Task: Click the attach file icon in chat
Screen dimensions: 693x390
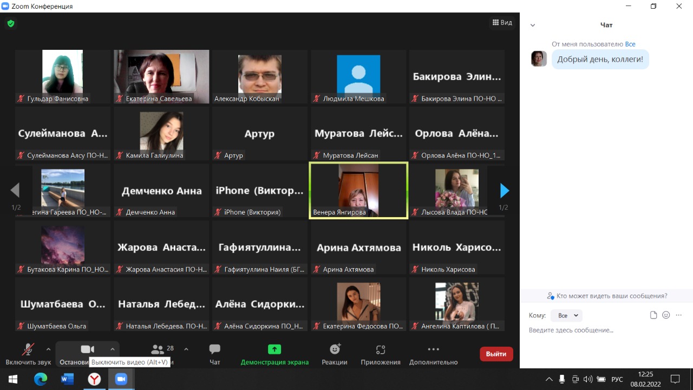Action: 653,315
